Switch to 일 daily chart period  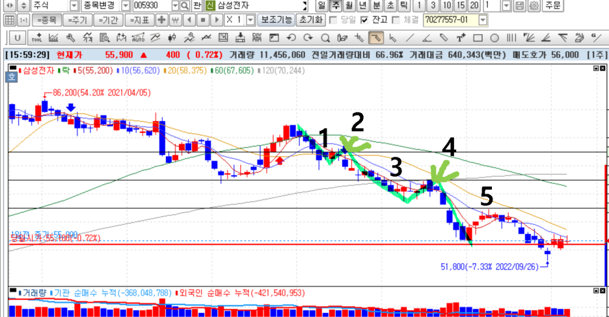tap(321, 6)
